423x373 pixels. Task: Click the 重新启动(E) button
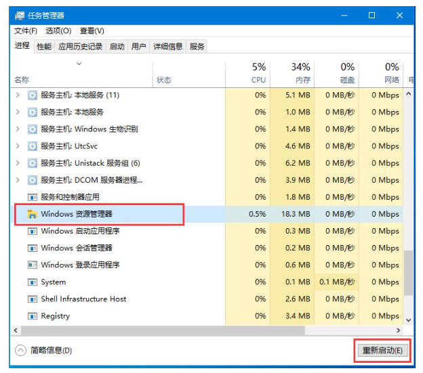pyautogui.click(x=383, y=350)
